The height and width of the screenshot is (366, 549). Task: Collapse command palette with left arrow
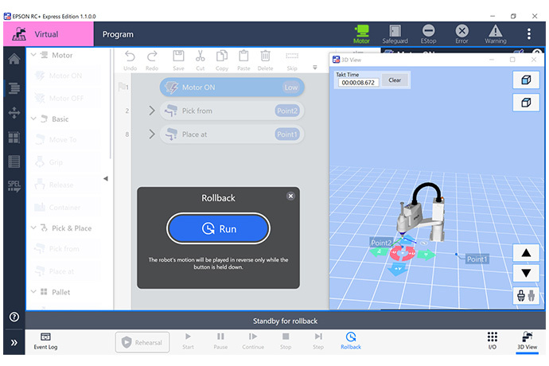click(x=105, y=178)
